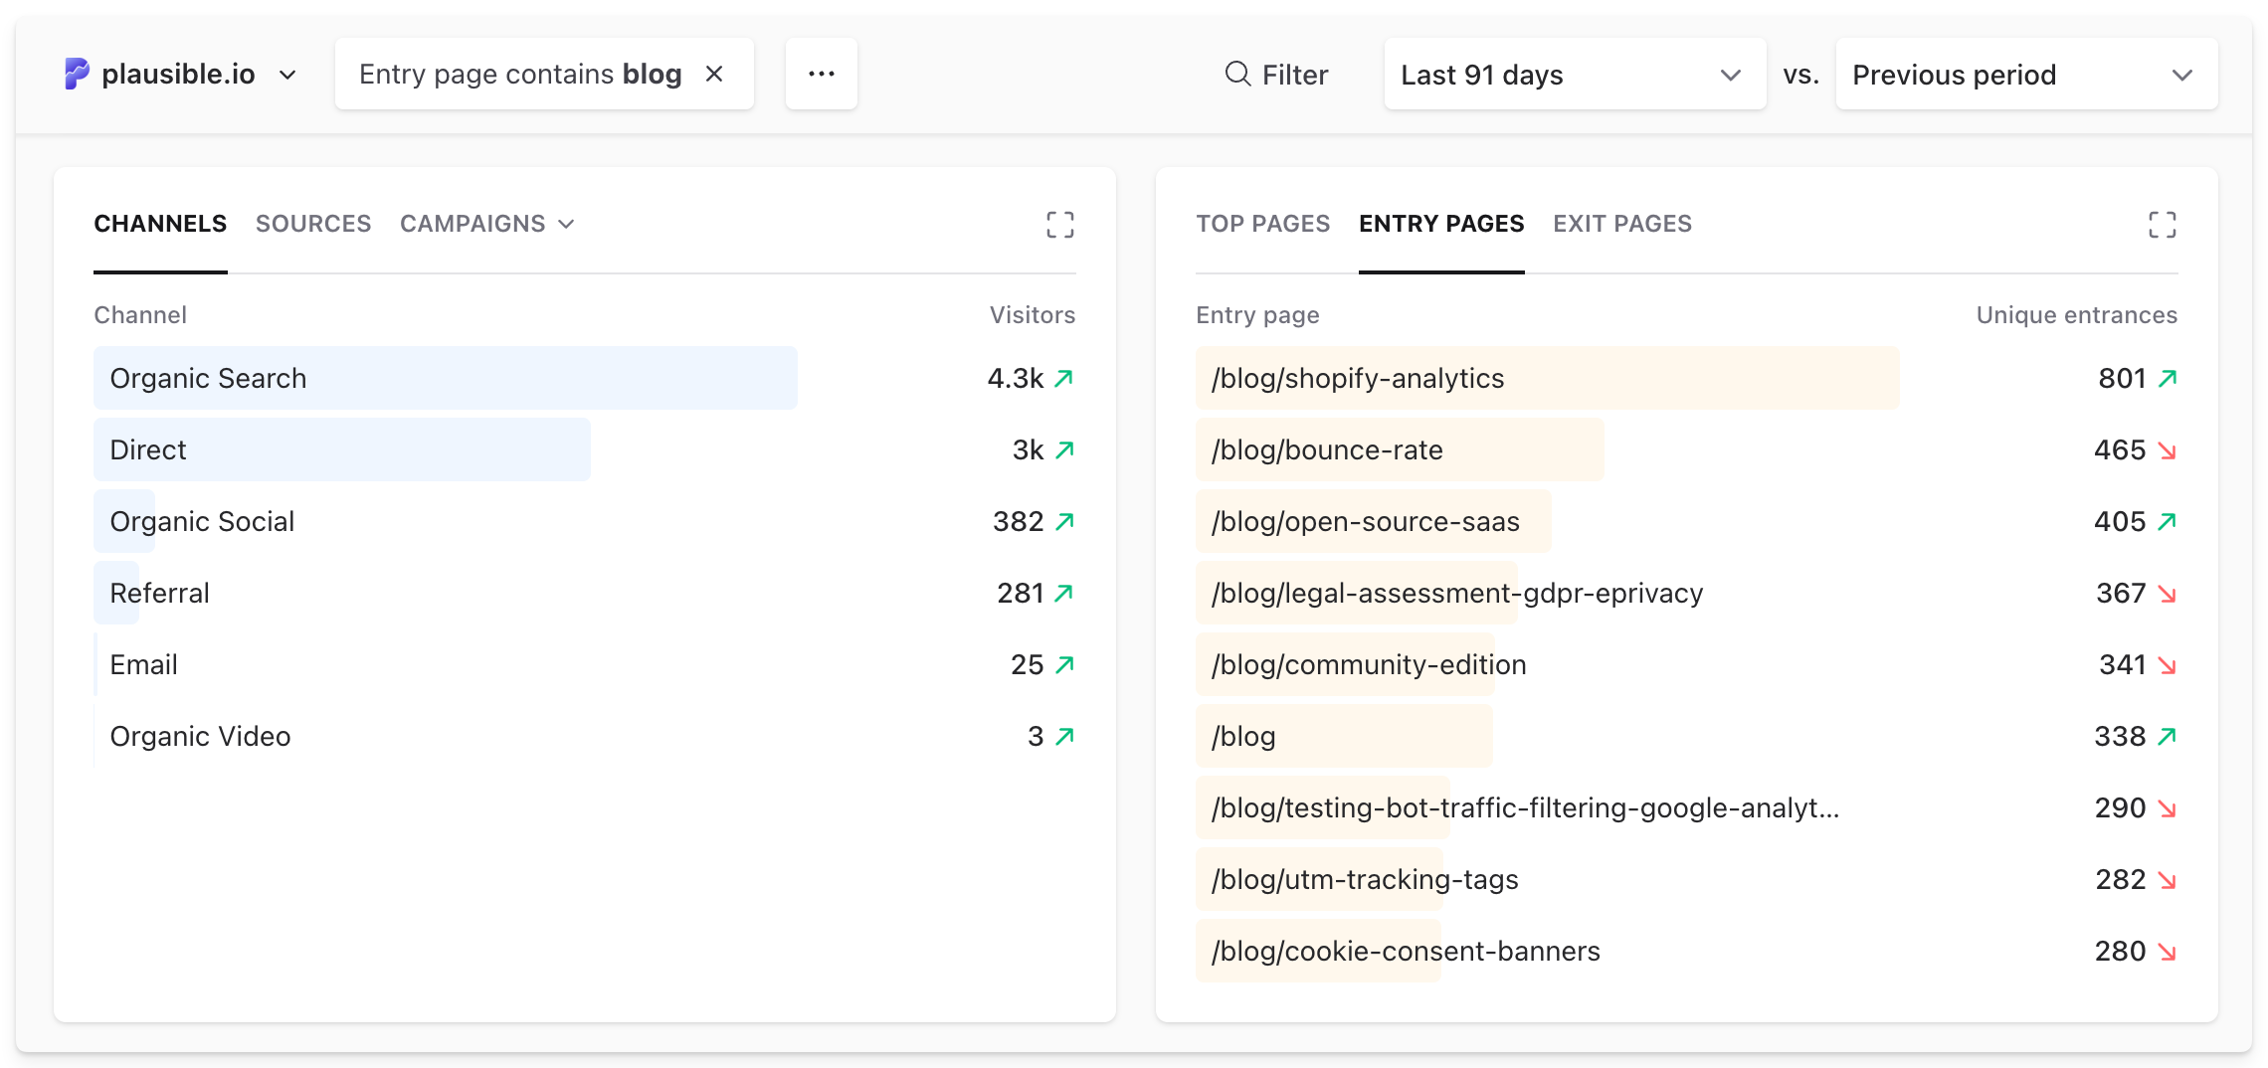Click the red trend arrow beside /blog/bounce-rate
This screenshot has height=1068, width=2268.
(x=2167, y=449)
